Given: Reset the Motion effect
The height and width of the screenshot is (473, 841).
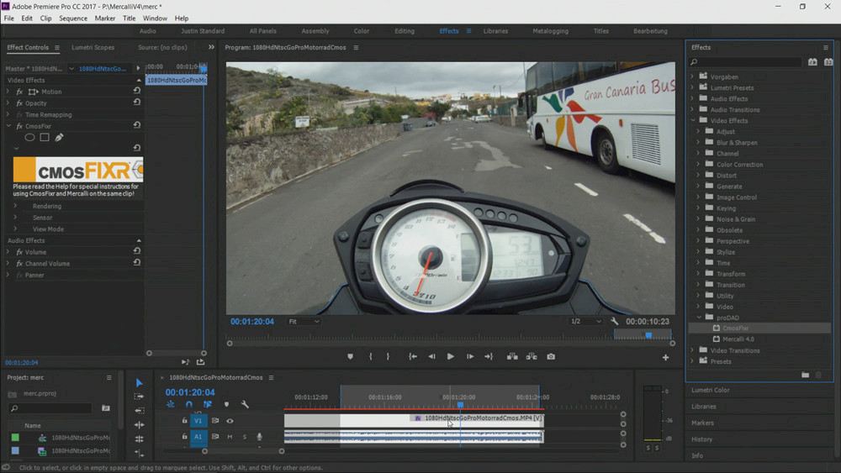Looking at the screenshot, I should point(137,91).
